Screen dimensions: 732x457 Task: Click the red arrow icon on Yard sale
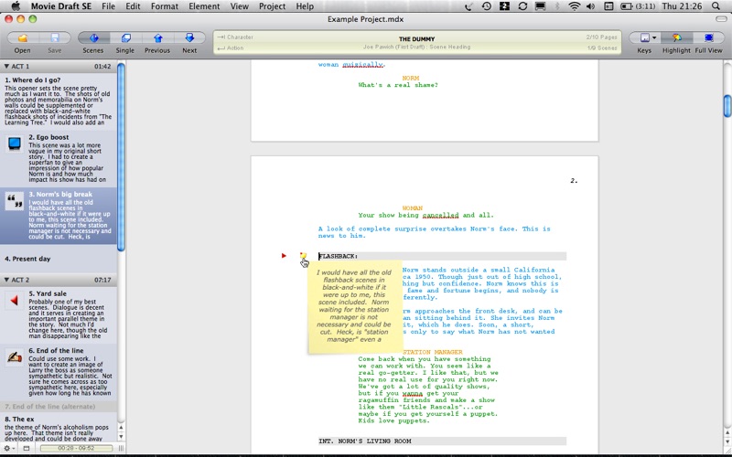tap(15, 301)
